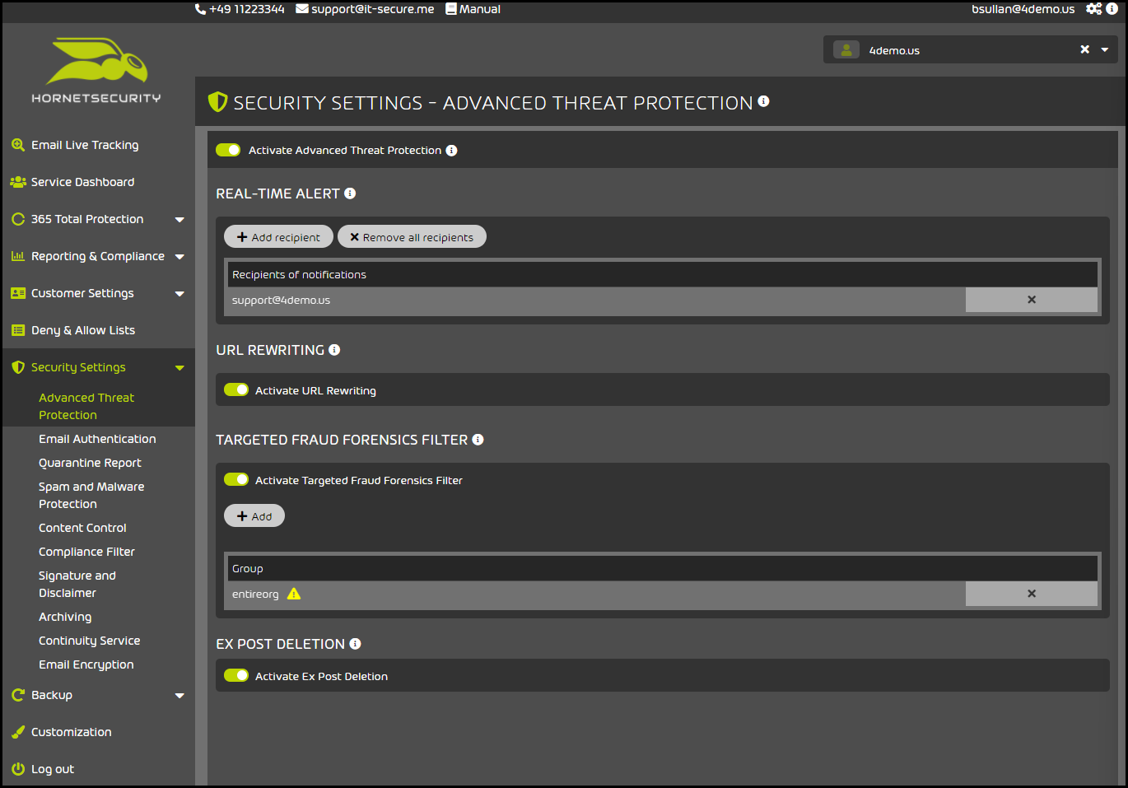Click bsullan@4demo.us user name
Image resolution: width=1128 pixels, height=788 pixels.
[x=1023, y=9]
